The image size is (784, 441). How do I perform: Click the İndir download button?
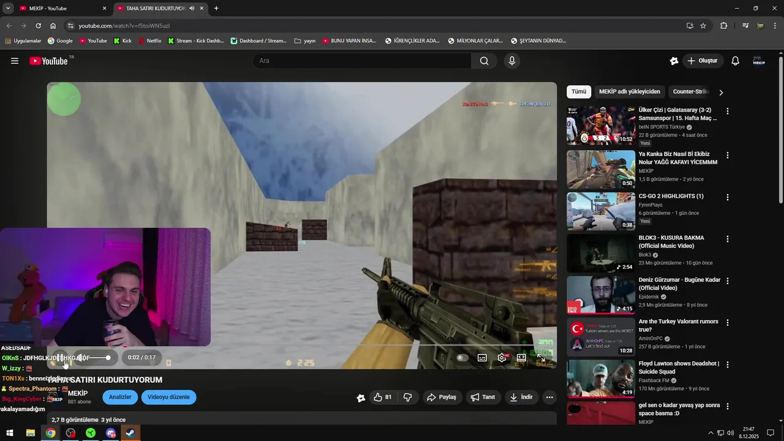coord(521,397)
